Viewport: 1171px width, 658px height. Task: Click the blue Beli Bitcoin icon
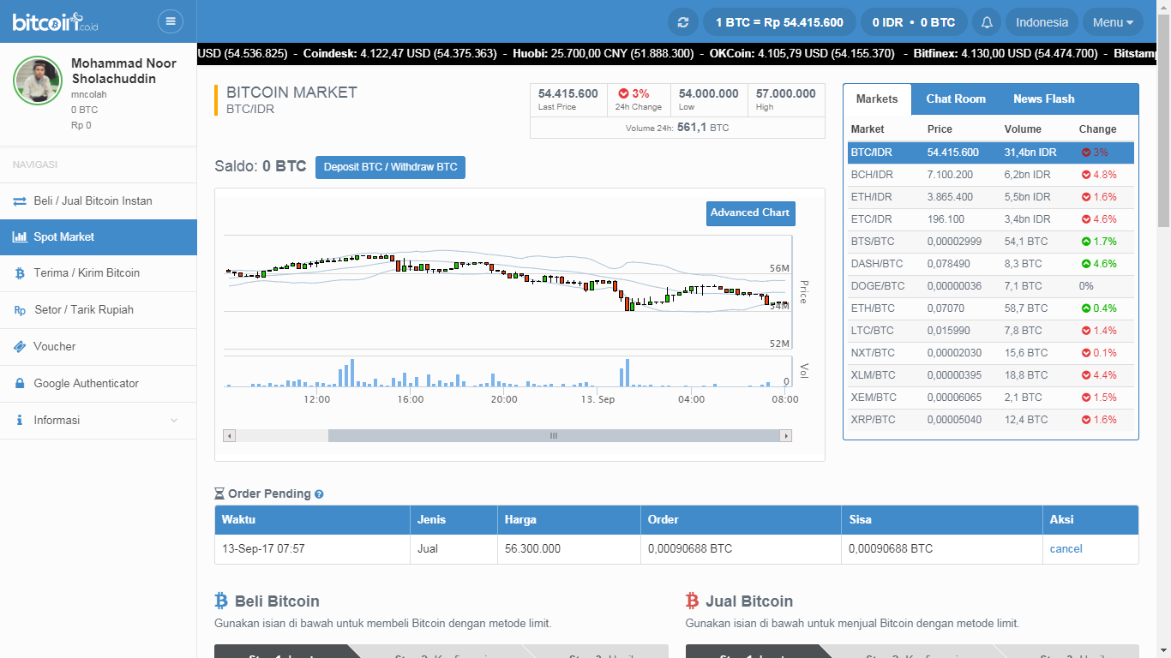[x=221, y=601]
